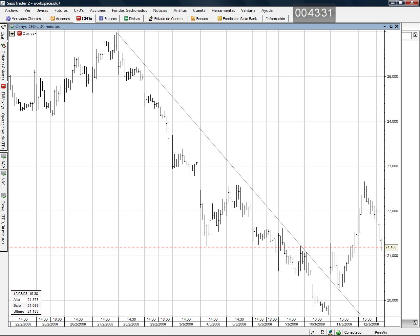The width and height of the screenshot is (420, 336).
Task: Open the Herramientas menu
Action: click(223, 10)
